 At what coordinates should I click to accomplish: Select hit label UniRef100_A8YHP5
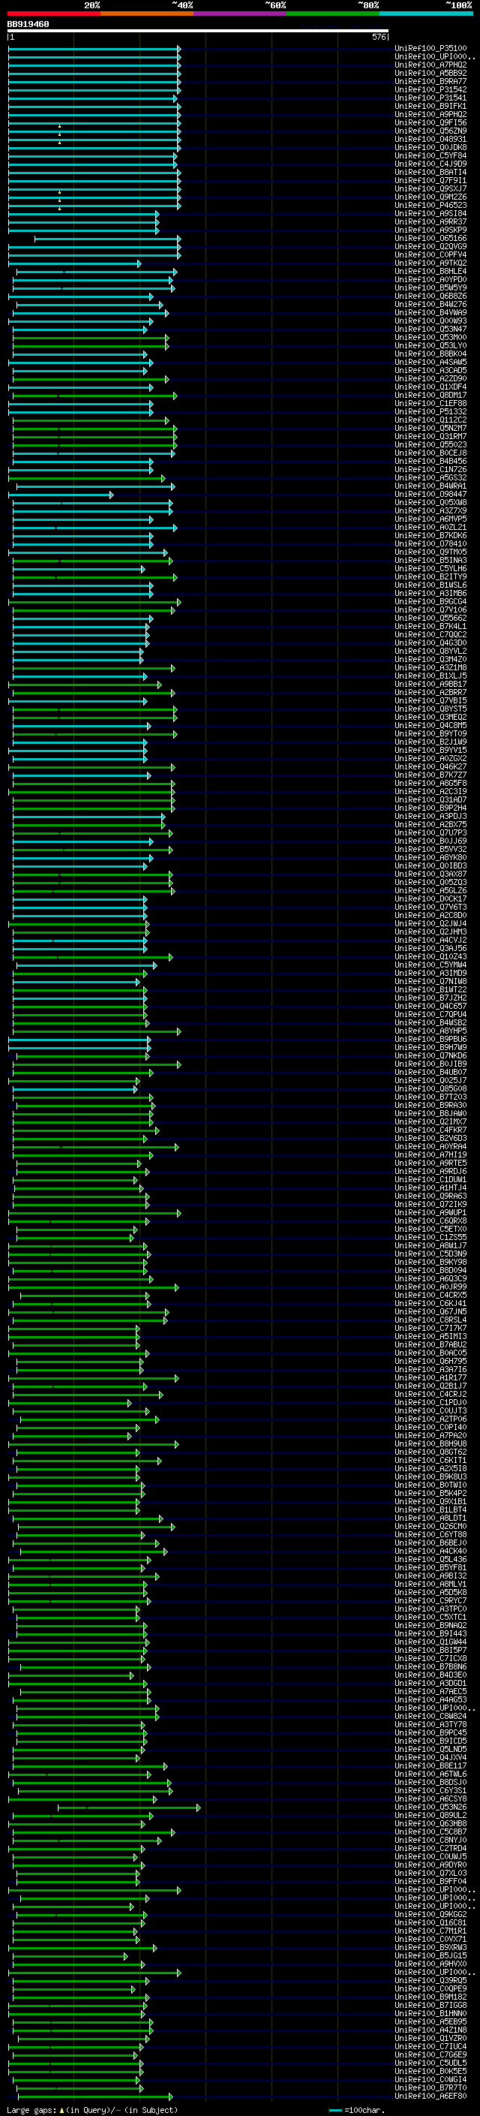click(x=430, y=1030)
